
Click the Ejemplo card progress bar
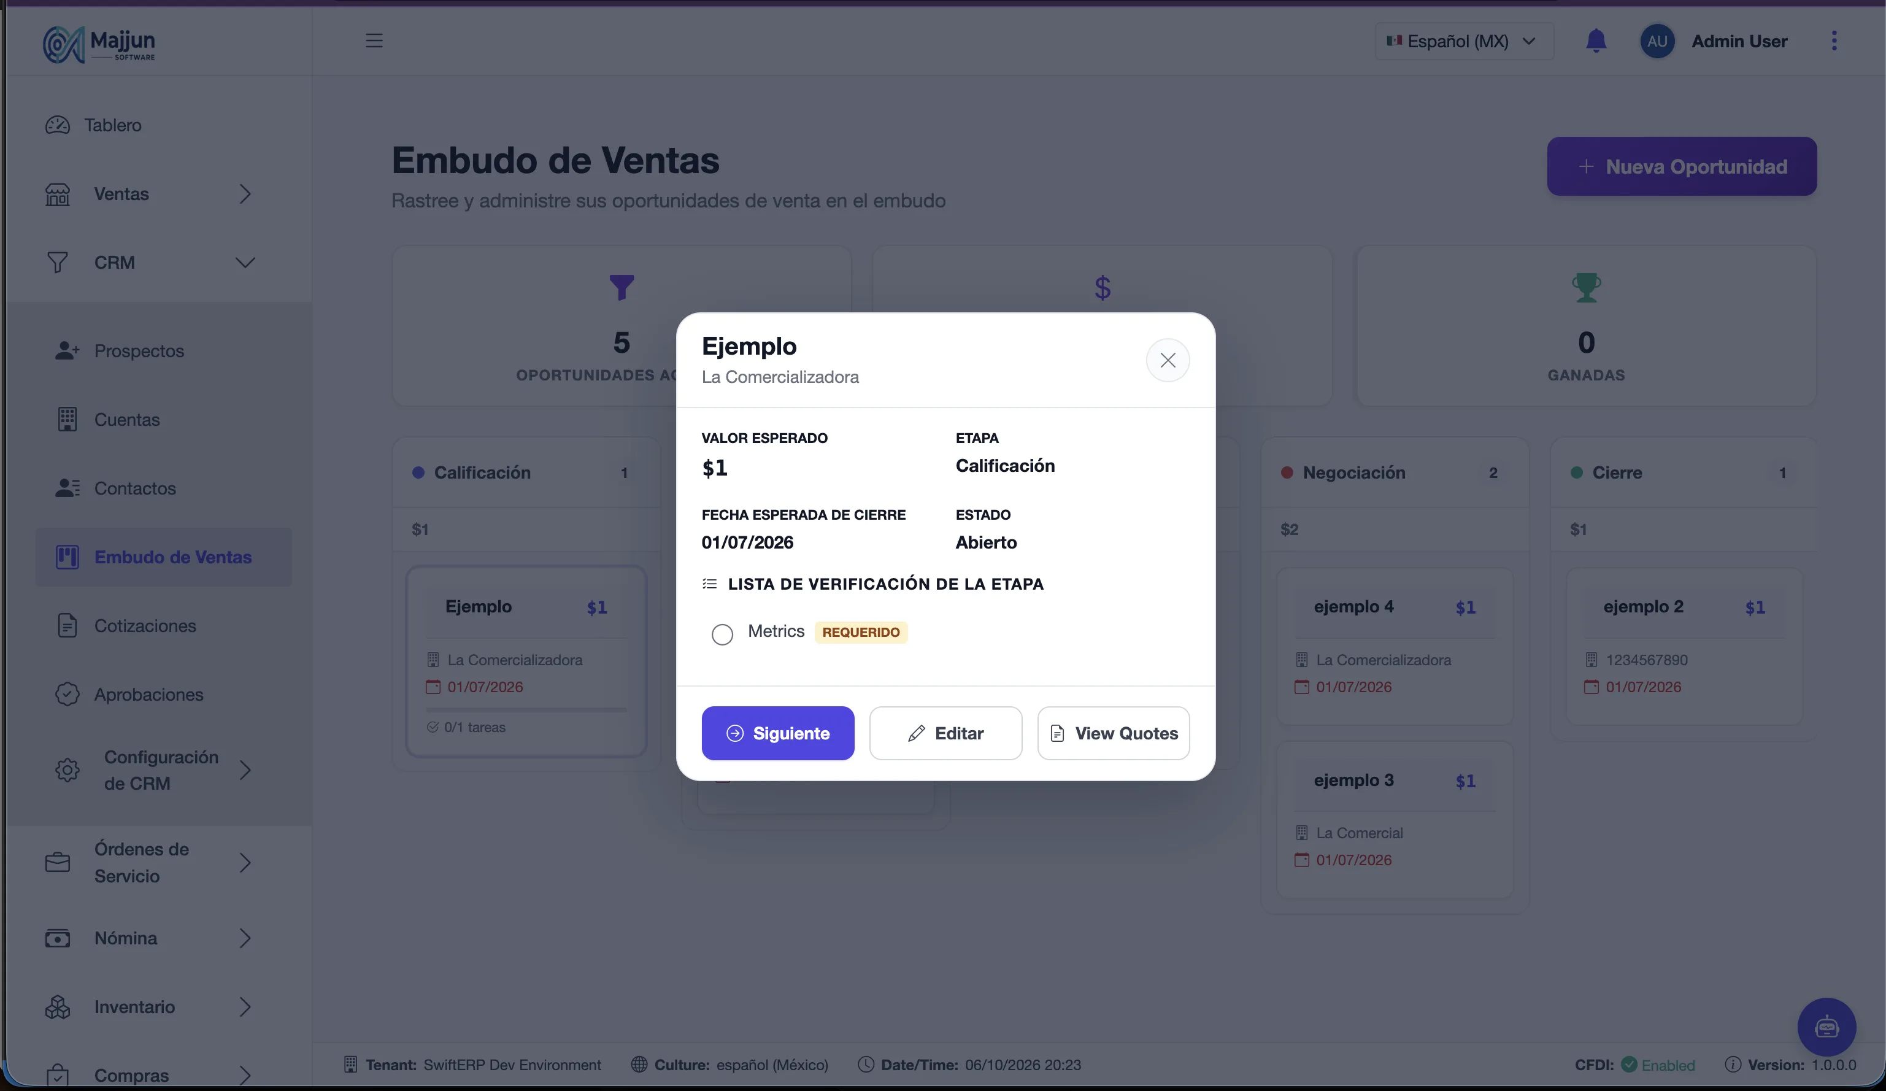[x=526, y=709]
